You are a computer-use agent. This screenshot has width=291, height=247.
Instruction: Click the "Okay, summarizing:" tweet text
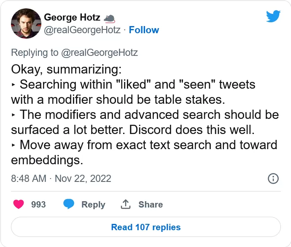(66, 69)
